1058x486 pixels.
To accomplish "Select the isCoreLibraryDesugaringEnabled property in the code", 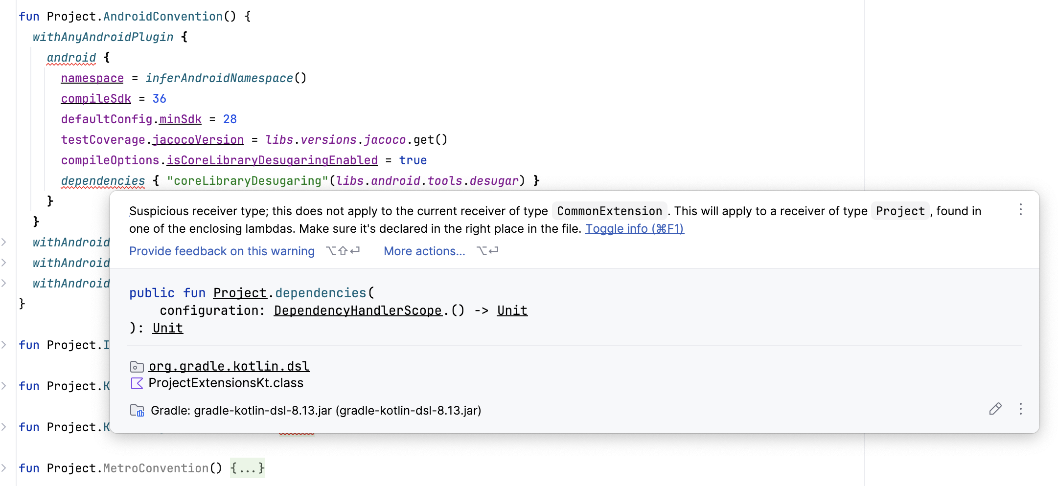I will pyautogui.click(x=272, y=160).
